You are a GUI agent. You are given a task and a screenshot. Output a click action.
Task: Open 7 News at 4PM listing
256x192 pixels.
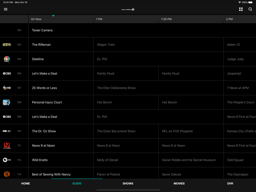(x=240, y=88)
